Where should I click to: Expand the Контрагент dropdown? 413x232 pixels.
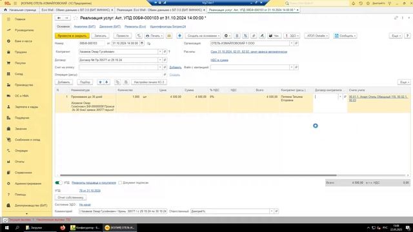point(160,52)
